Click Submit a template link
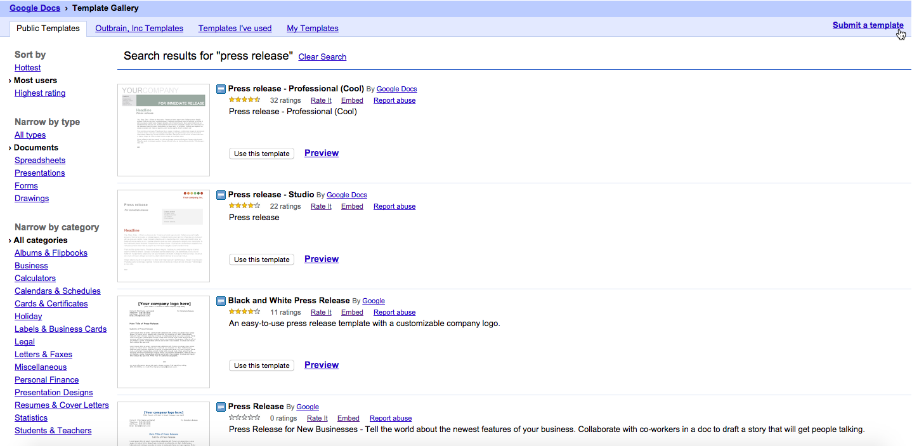This screenshot has height=446, width=912. (868, 25)
